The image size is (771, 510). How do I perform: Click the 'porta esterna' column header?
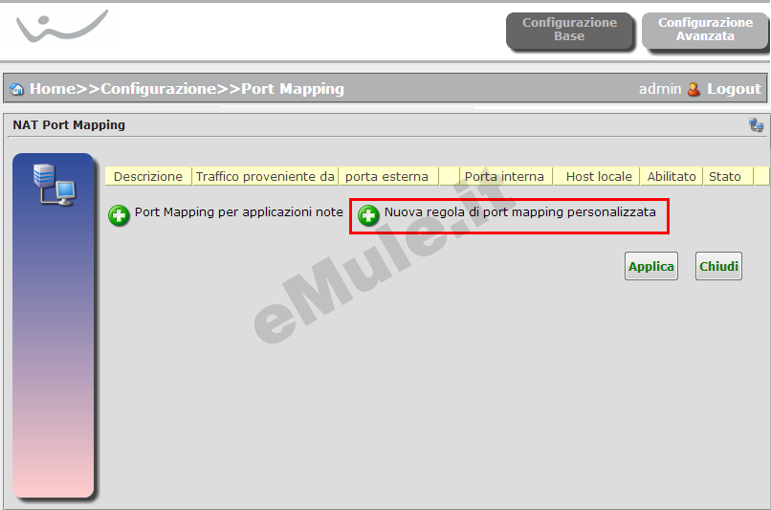[x=387, y=177]
